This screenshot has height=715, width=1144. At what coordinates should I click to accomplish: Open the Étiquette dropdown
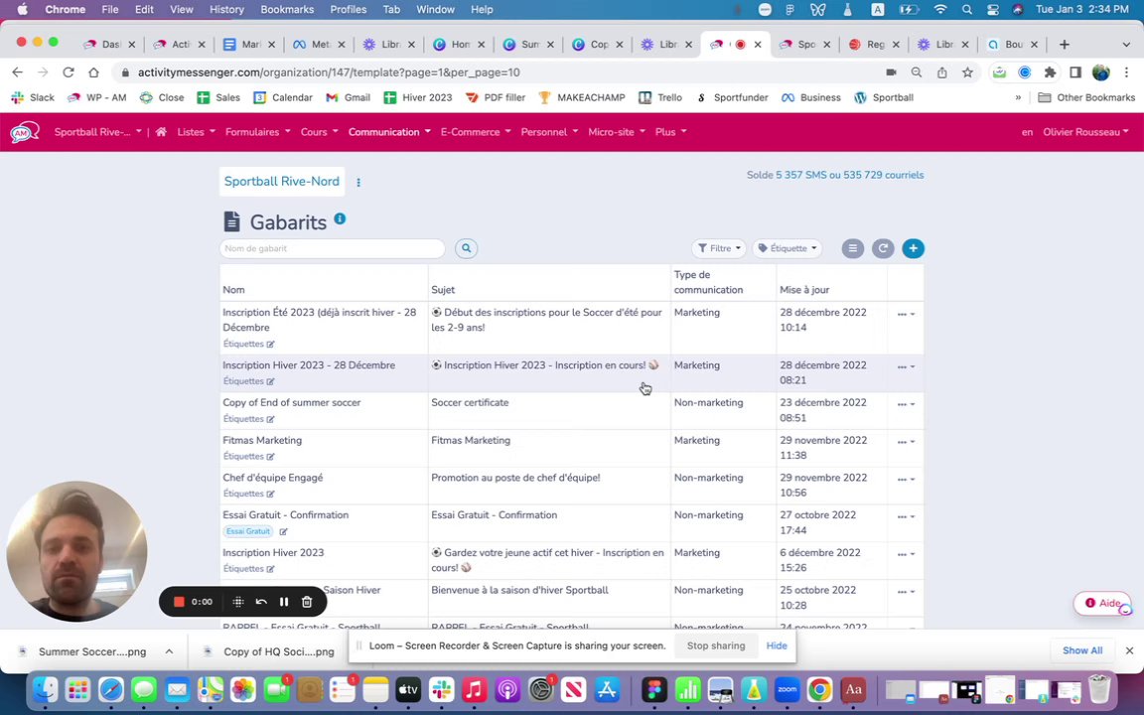(x=787, y=249)
